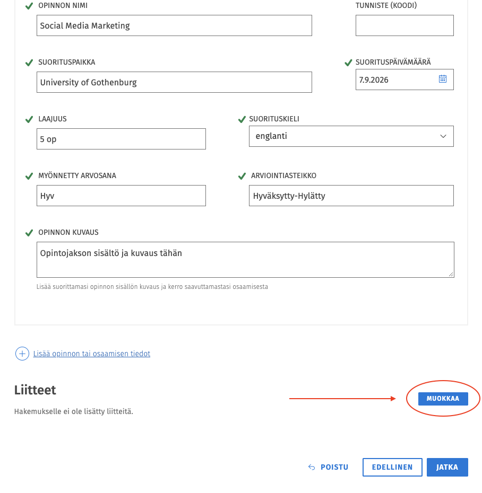Click the Poistu back arrow icon
This screenshot has height=493, width=482.
pos(312,467)
